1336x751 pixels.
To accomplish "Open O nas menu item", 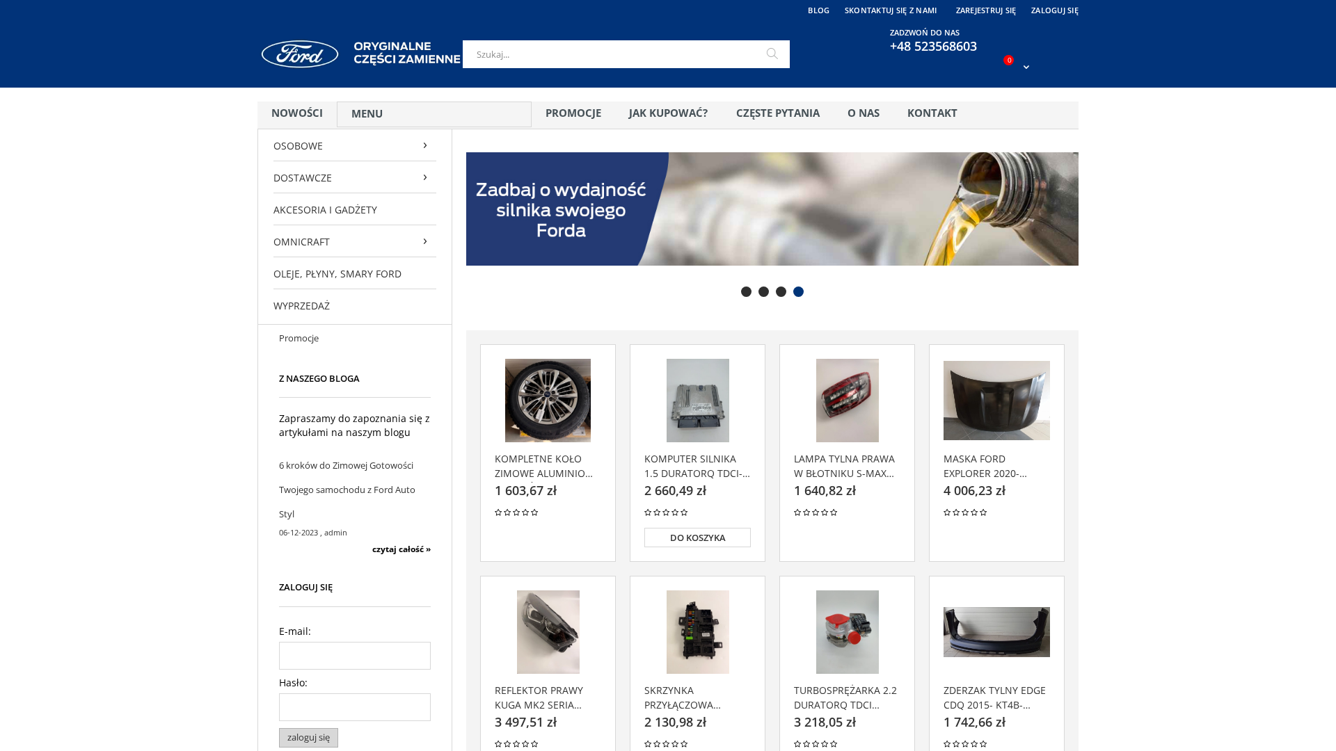I will (x=864, y=113).
